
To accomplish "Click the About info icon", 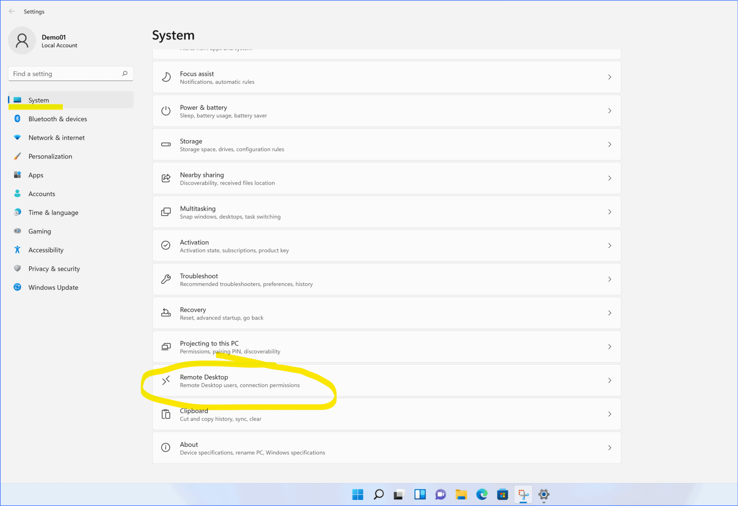I will [166, 447].
